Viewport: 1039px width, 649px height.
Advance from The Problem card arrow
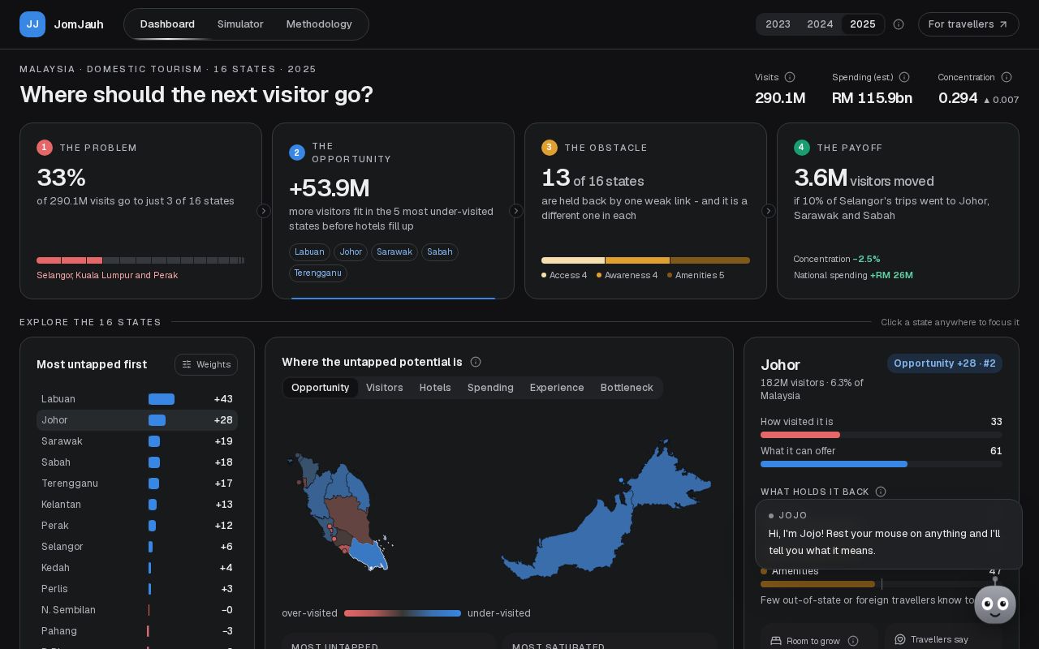[x=264, y=211]
